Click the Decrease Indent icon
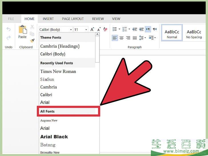Screen dimensions: 208x156 pyautogui.click(x=135, y=29)
